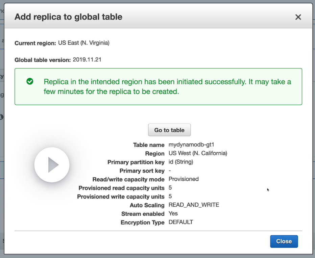Click the Primary sort key label

pos(142,171)
